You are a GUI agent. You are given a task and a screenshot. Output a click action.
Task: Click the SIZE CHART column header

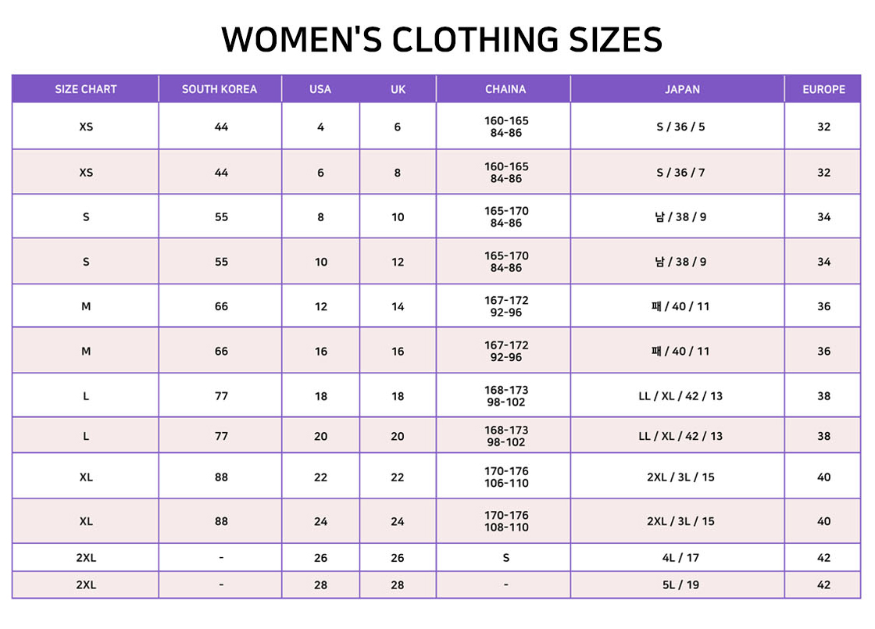85,89
